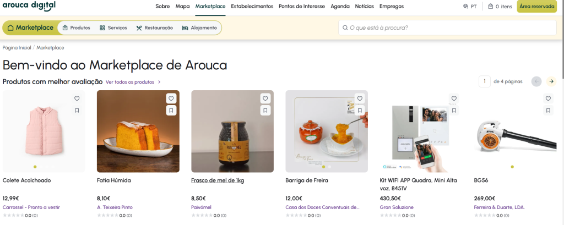Click the page number input box
This screenshot has width=564, height=225.
pos(484,81)
